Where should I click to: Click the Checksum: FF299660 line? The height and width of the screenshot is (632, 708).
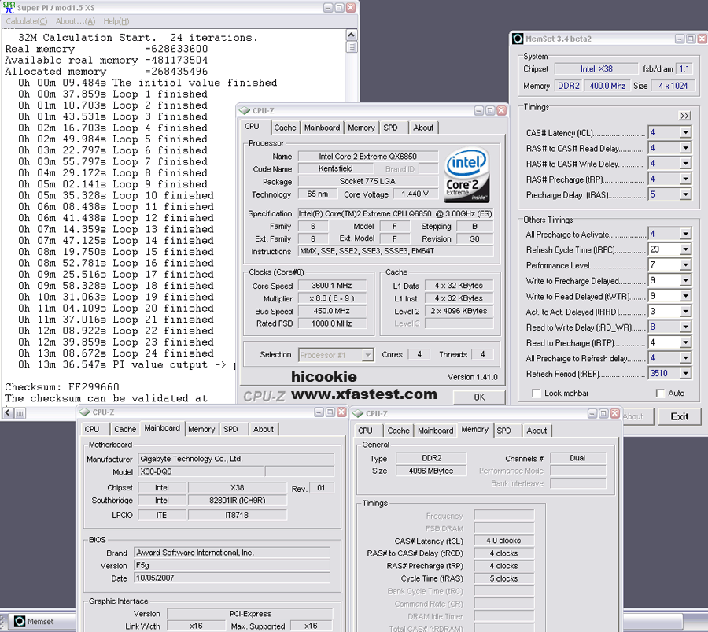coord(62,387)
